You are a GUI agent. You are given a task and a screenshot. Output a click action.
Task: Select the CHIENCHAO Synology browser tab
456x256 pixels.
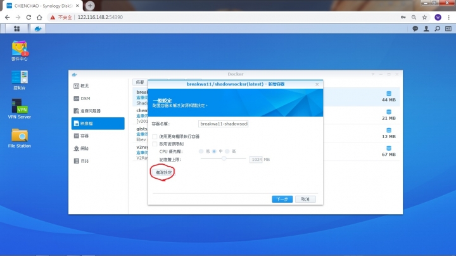point(43,6)
